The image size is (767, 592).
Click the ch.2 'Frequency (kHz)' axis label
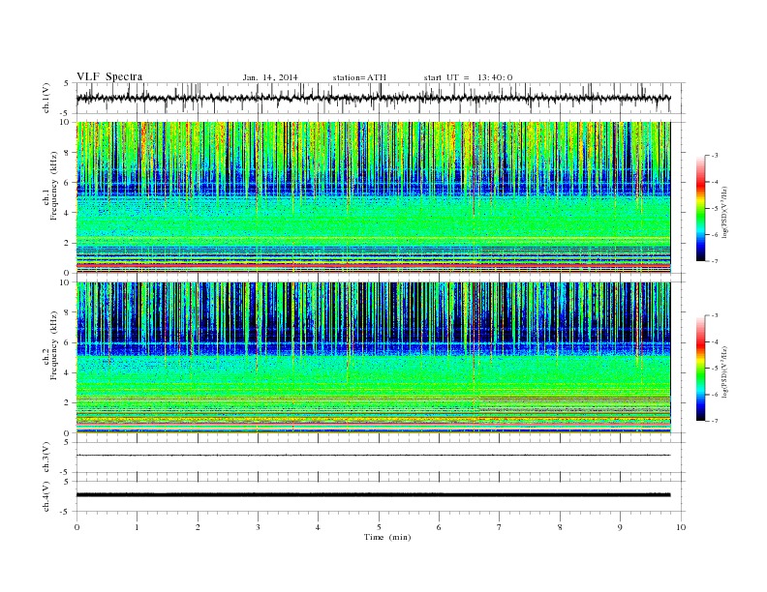pos(54,344)
